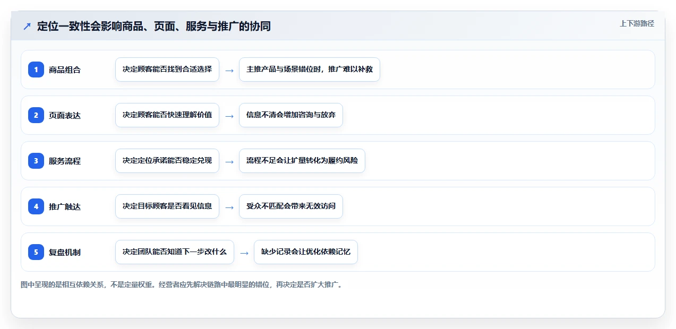Click the arrow in the 推广触达 row
The image size is (676, 329).
tap(229, 207)
